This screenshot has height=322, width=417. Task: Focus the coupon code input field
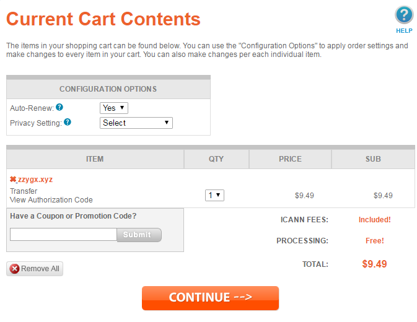[64, 235]
